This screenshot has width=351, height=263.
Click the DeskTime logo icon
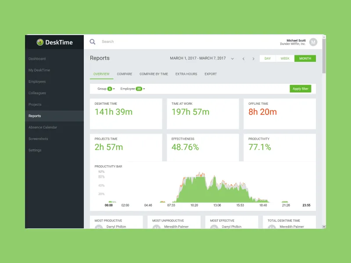pyautogui.click(x=40, y=42)
